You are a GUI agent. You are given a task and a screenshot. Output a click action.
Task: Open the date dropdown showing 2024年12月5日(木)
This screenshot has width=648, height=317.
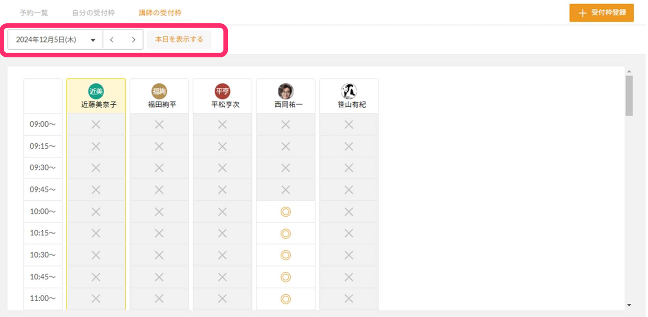(x=55, y=40)
